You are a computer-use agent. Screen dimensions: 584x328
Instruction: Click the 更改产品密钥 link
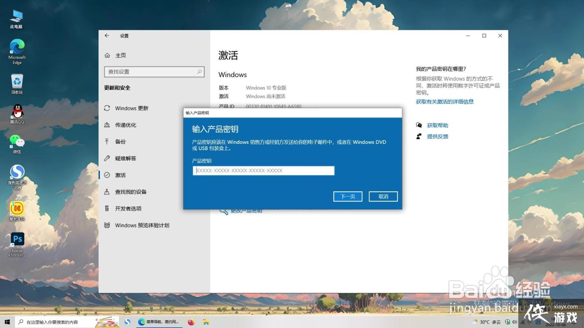click(x=246, y=211)
